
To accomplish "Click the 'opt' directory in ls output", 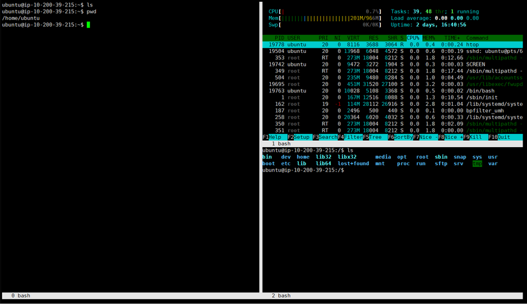I will [402, 157].
